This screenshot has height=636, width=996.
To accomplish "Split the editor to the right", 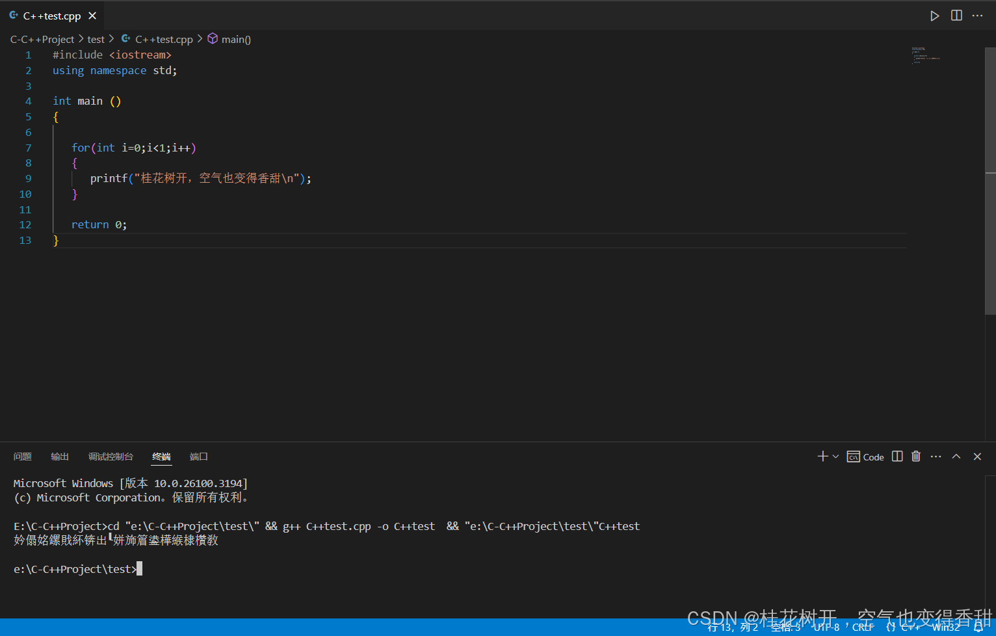I will point(956,16).
